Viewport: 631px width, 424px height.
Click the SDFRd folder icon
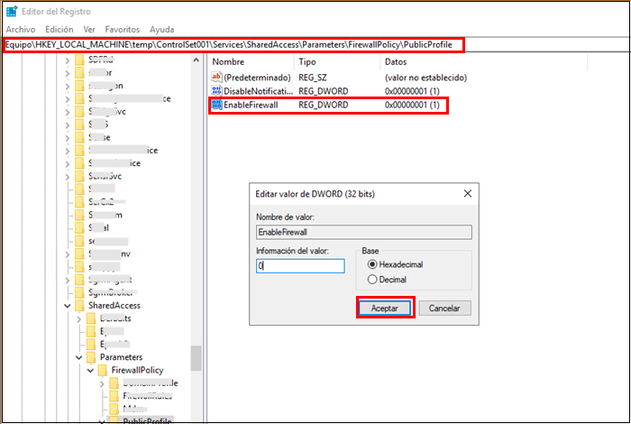pyautogui.click(x=79, y=60)
